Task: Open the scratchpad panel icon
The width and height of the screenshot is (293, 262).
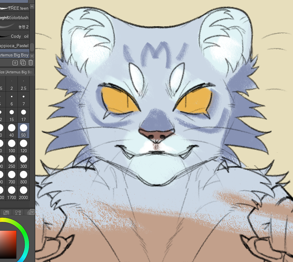Action: tap(29, 212)
